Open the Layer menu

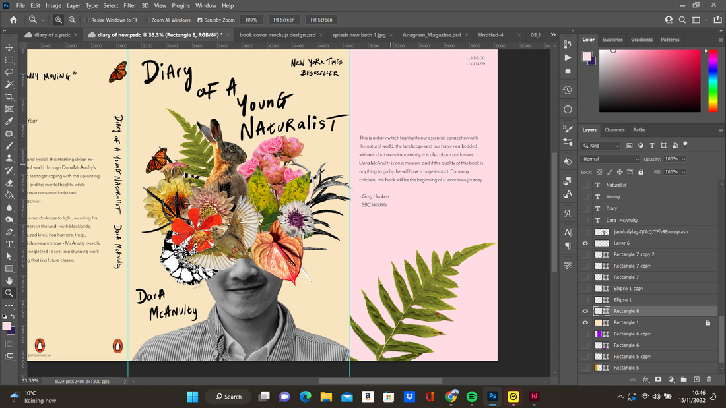coord(73,5)
